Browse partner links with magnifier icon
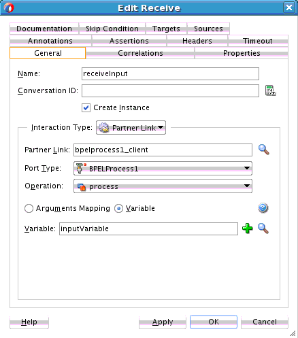This screenshot has height=338, width=298. click(264, 150)
